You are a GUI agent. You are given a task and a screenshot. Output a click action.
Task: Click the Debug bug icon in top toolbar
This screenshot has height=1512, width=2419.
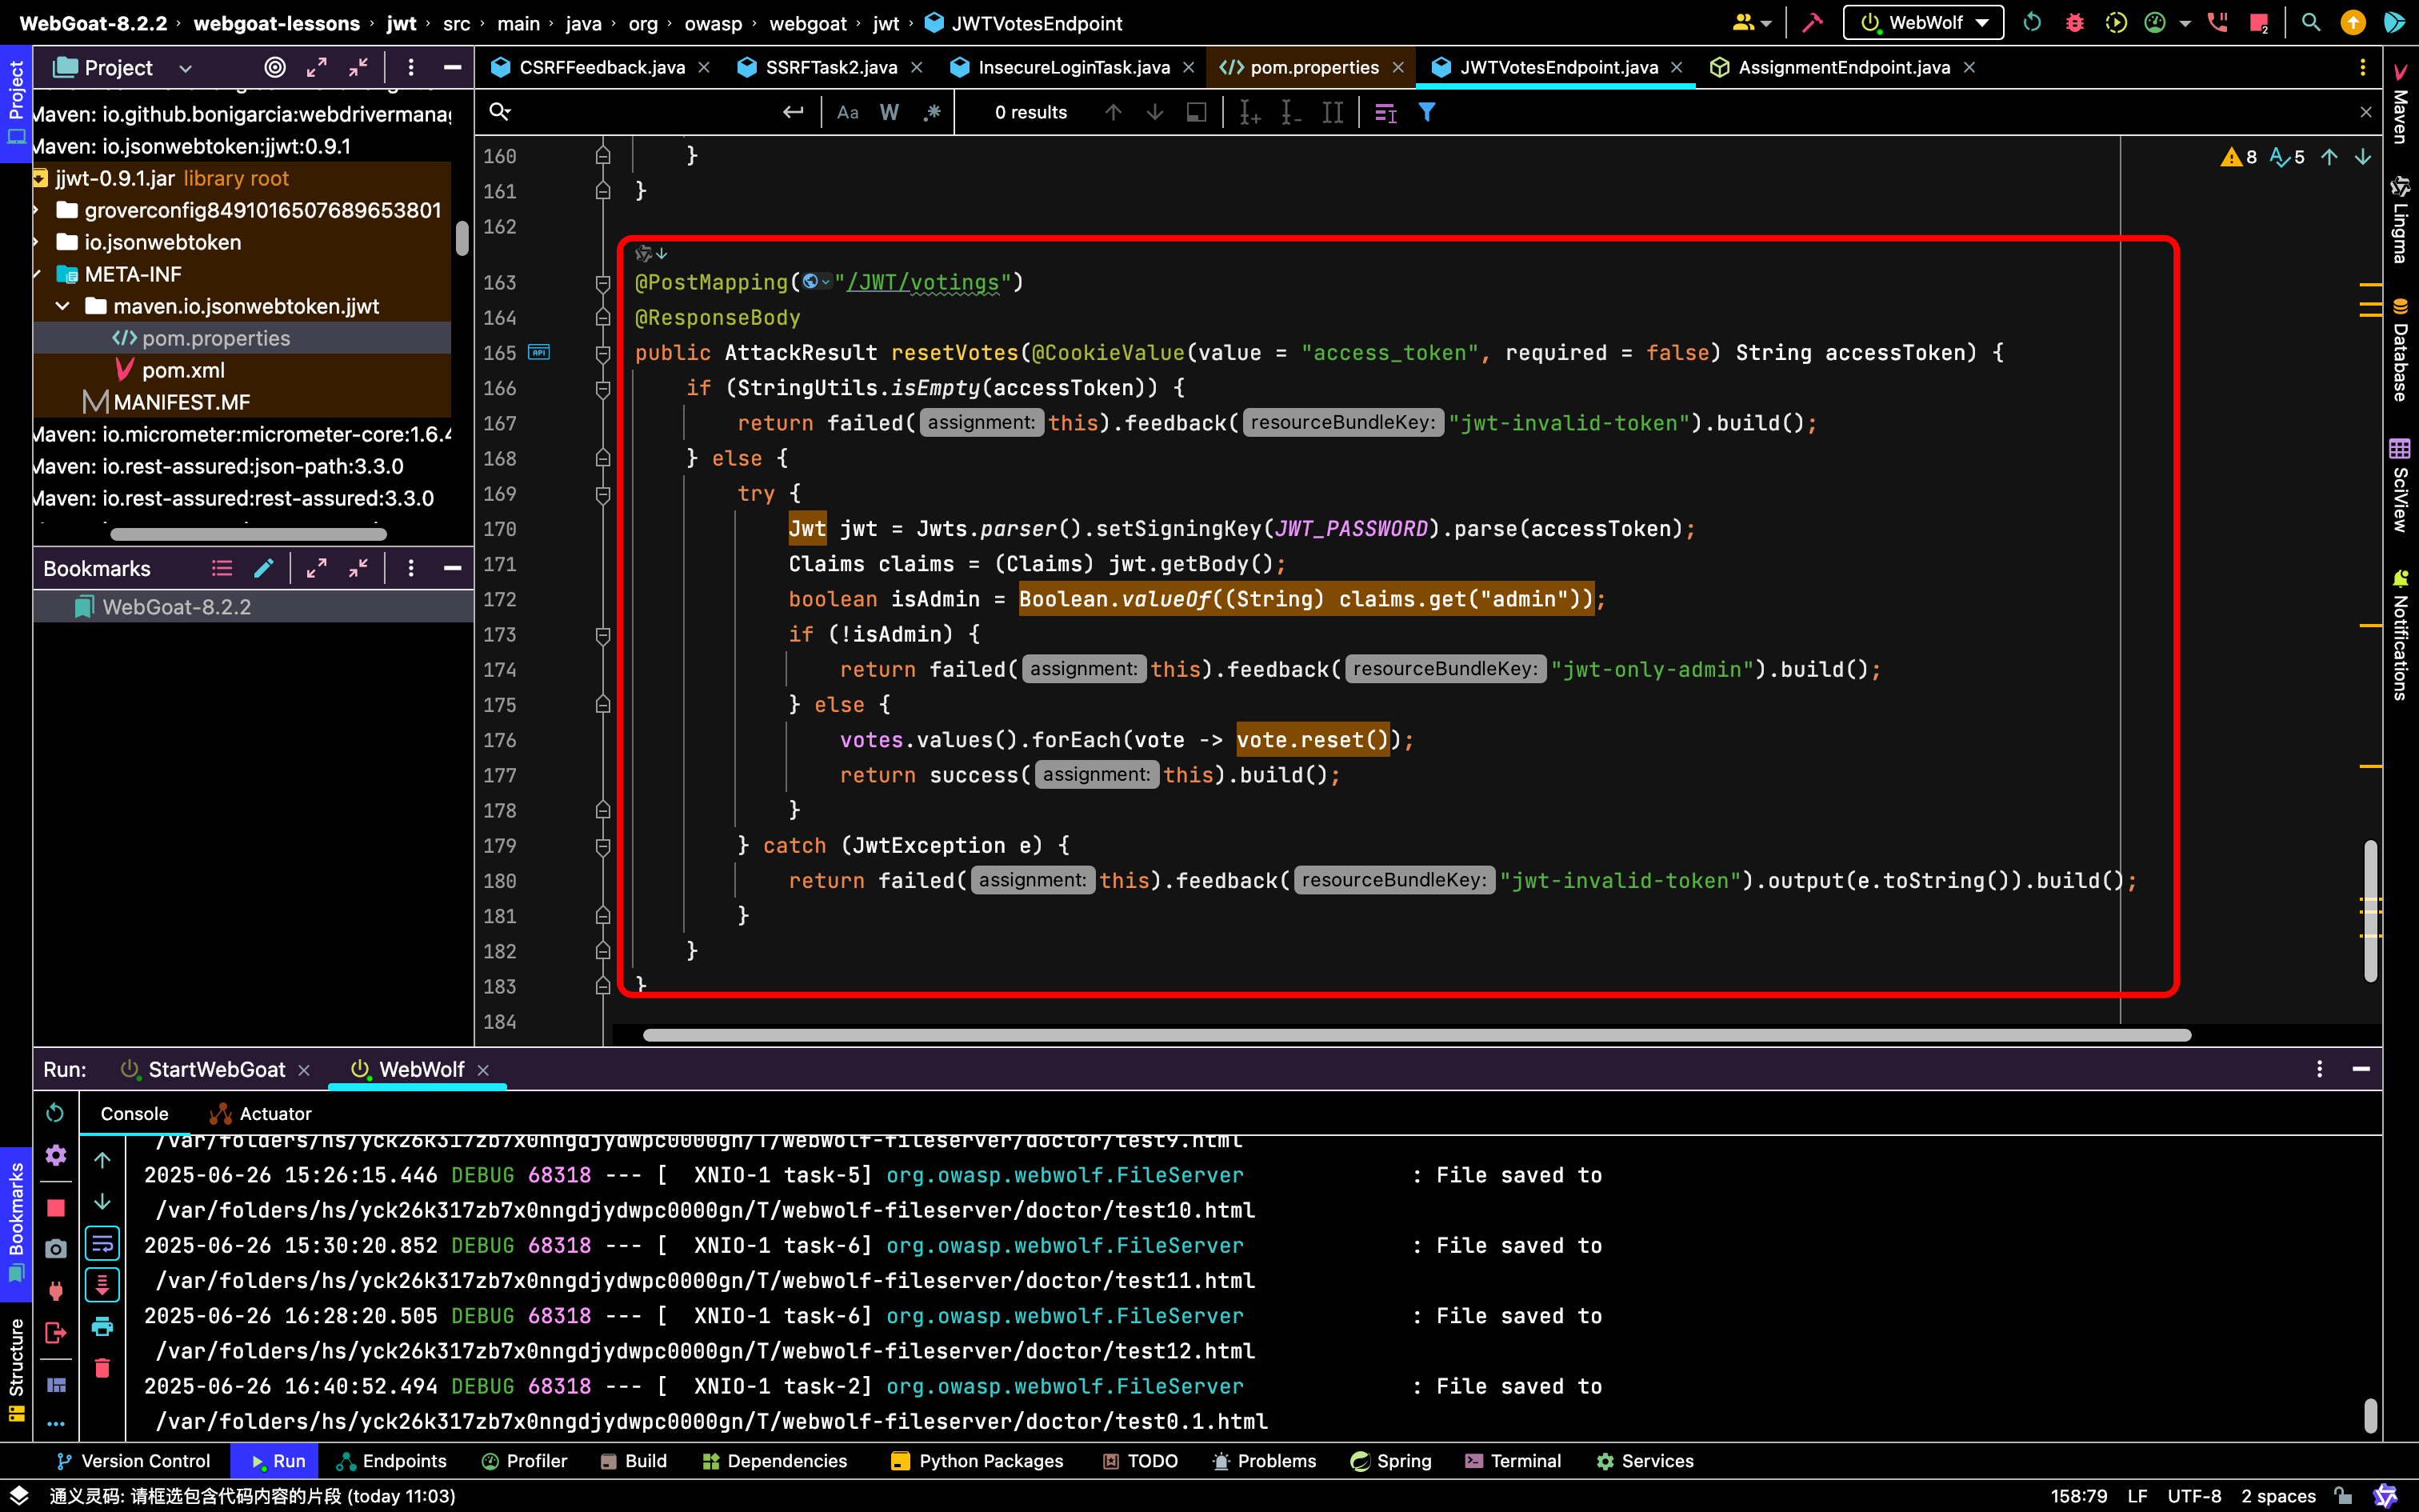[x=2074, y=22]
